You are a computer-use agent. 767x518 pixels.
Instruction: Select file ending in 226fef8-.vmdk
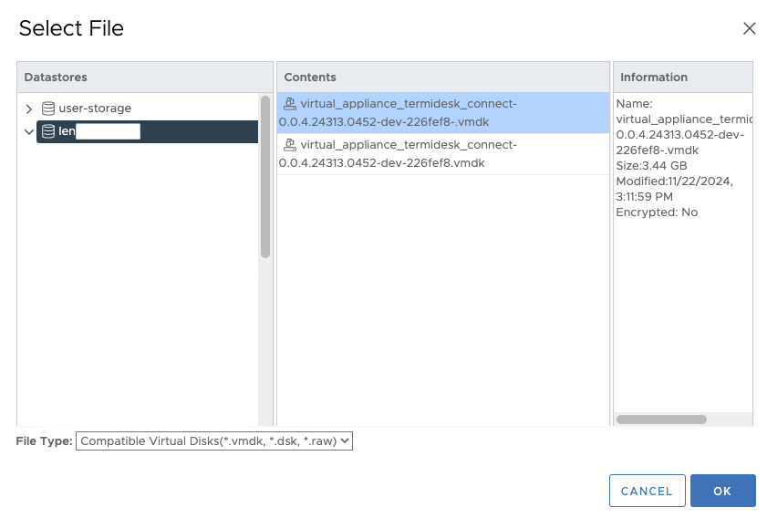(x=443, y=113)
